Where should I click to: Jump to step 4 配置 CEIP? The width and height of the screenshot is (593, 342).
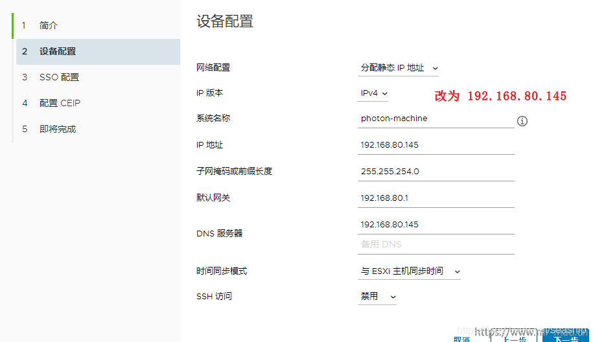point(98,103)
